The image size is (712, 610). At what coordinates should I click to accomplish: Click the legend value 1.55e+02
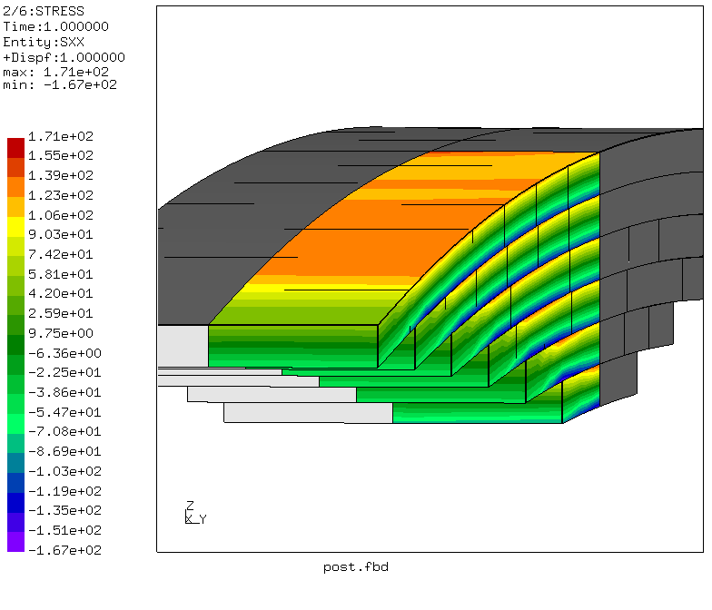(60, 156)
